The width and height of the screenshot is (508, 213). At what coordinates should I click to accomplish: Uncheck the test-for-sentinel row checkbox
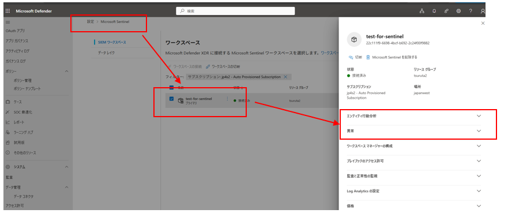click(x=171, y=99)
